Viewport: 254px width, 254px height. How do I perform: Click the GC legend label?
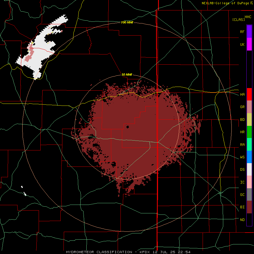[x=242, y=195]
